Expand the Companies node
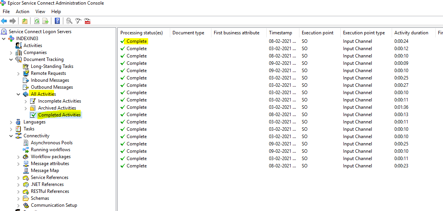The image size is (443, 211). pos(11,52)
